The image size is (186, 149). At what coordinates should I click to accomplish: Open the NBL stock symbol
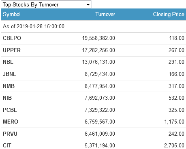click(8, 62)
